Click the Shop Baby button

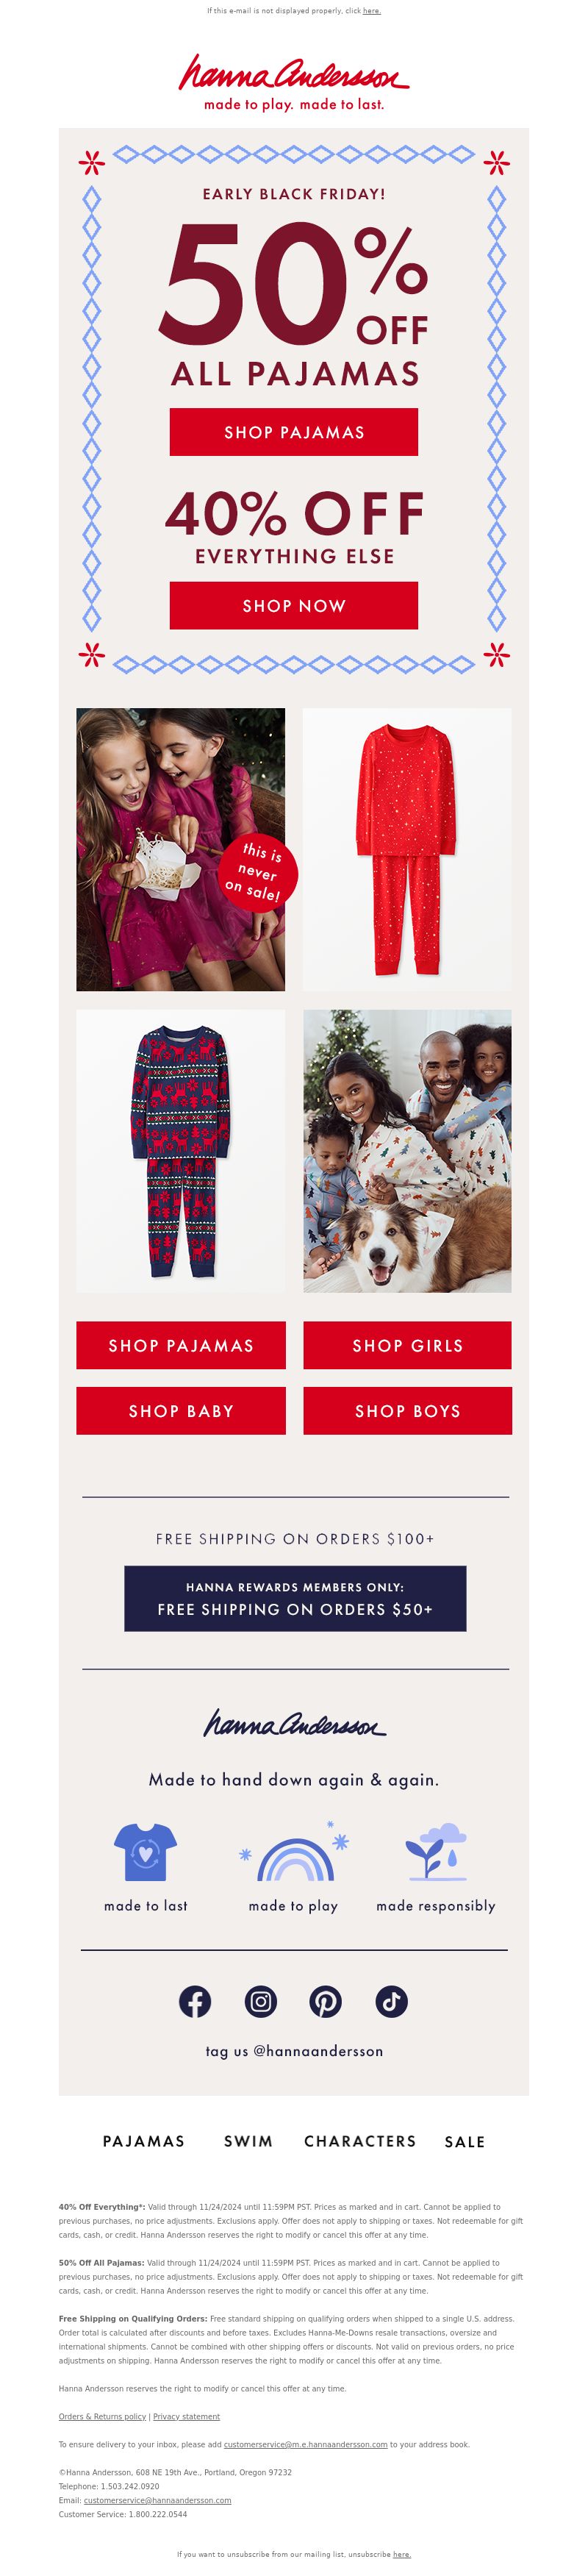181,1411
